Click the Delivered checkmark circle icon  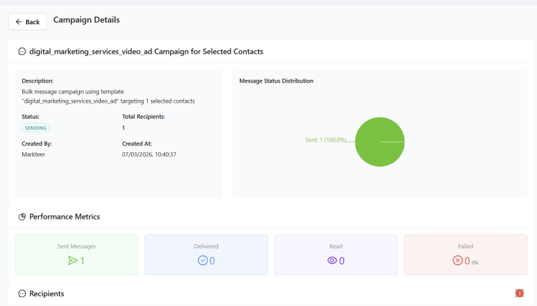point(202,260)
